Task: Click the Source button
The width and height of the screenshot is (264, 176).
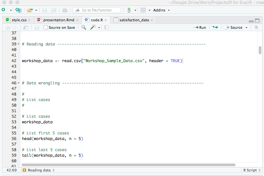Action: (x=234, y=27)
